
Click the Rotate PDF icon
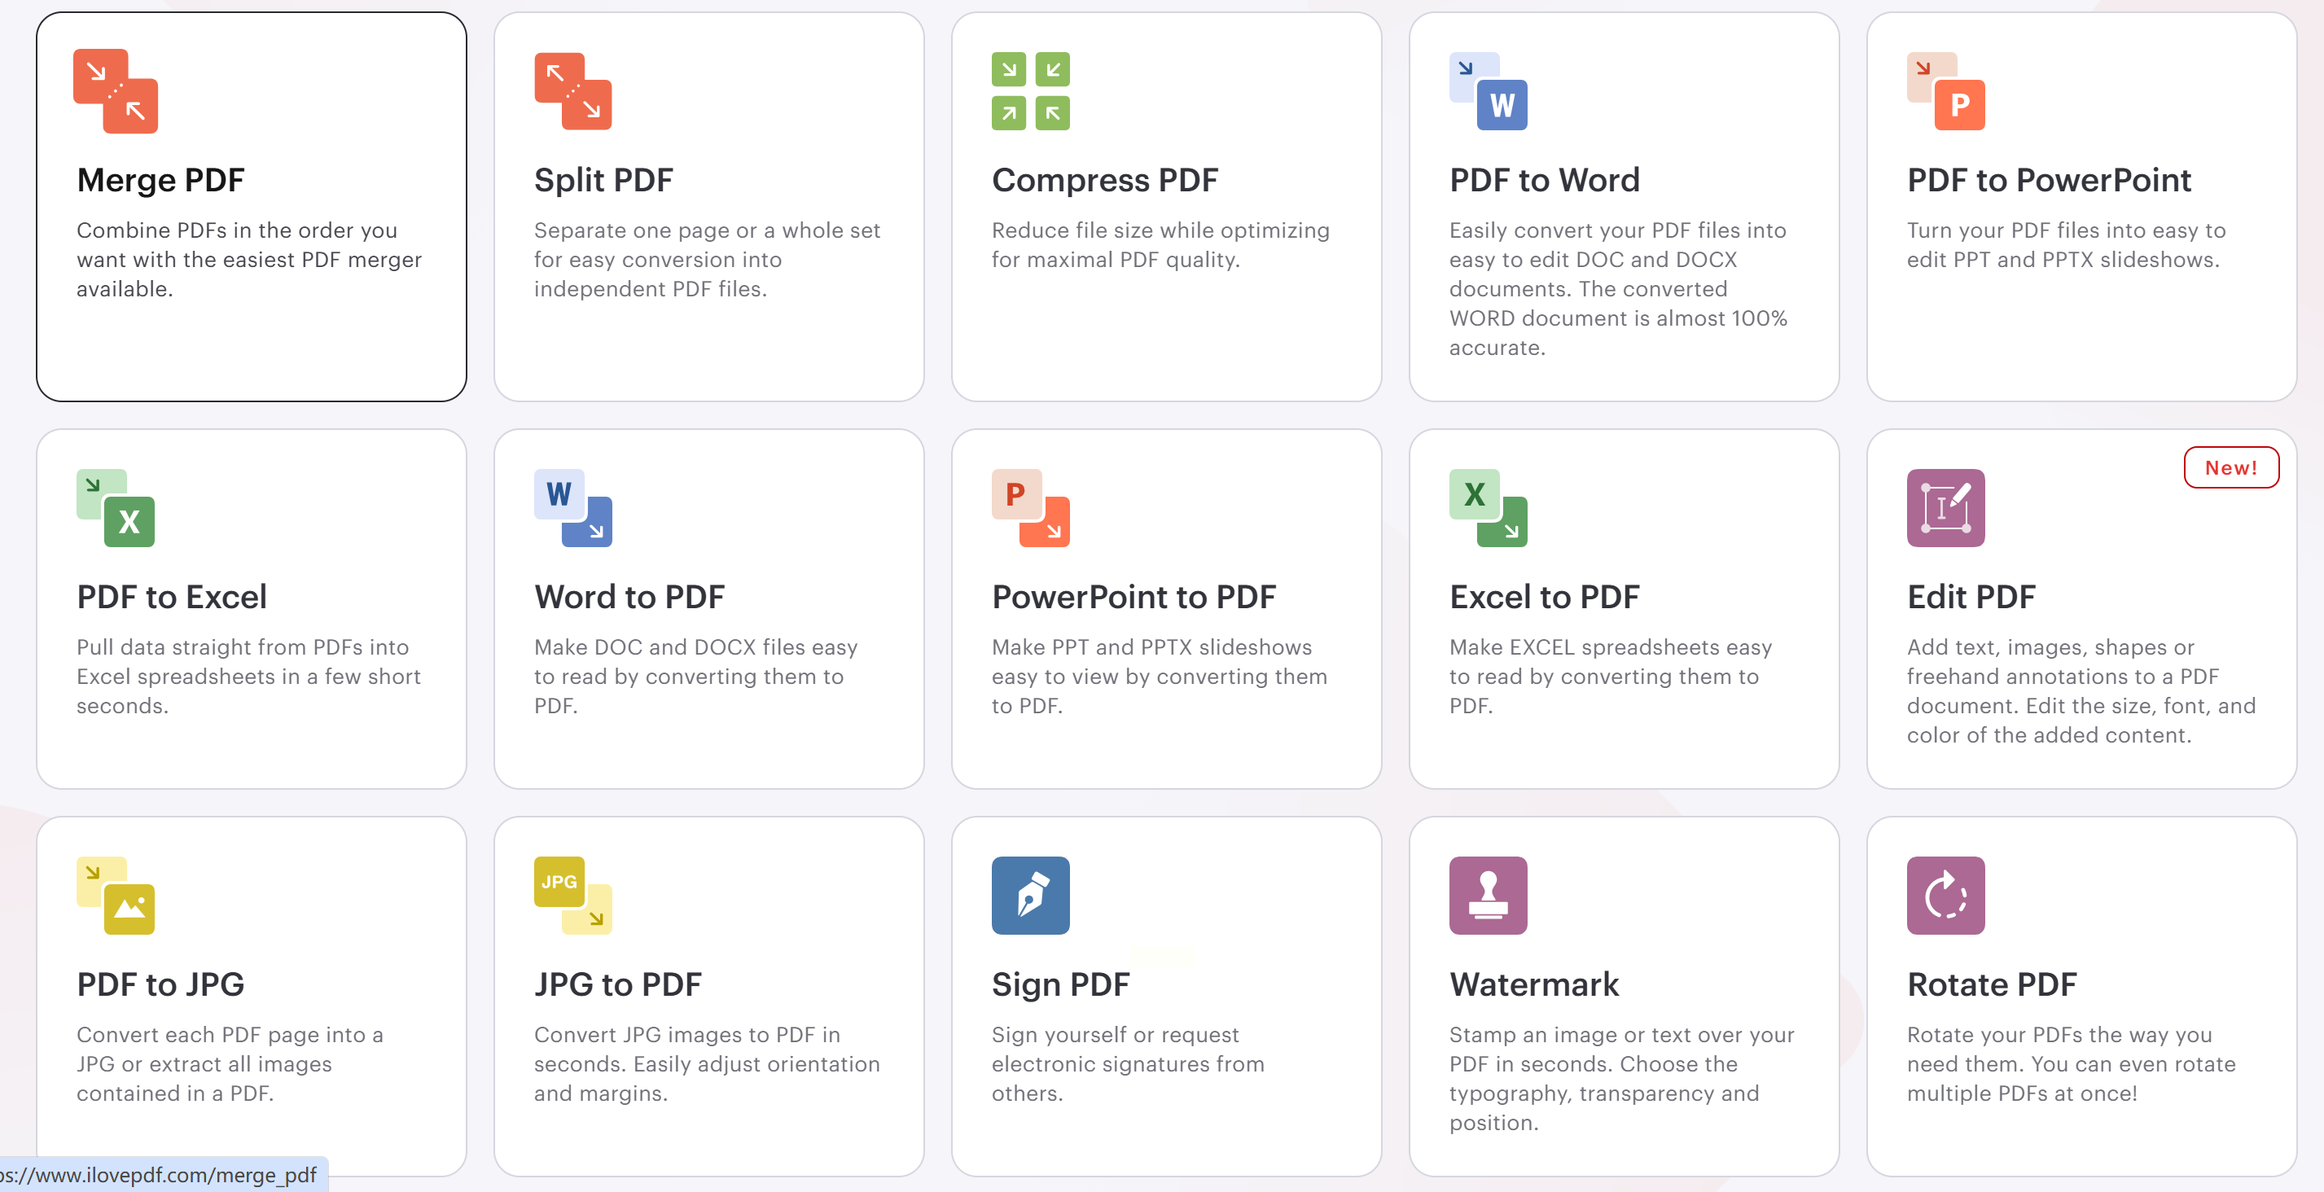click(1945, 895)
